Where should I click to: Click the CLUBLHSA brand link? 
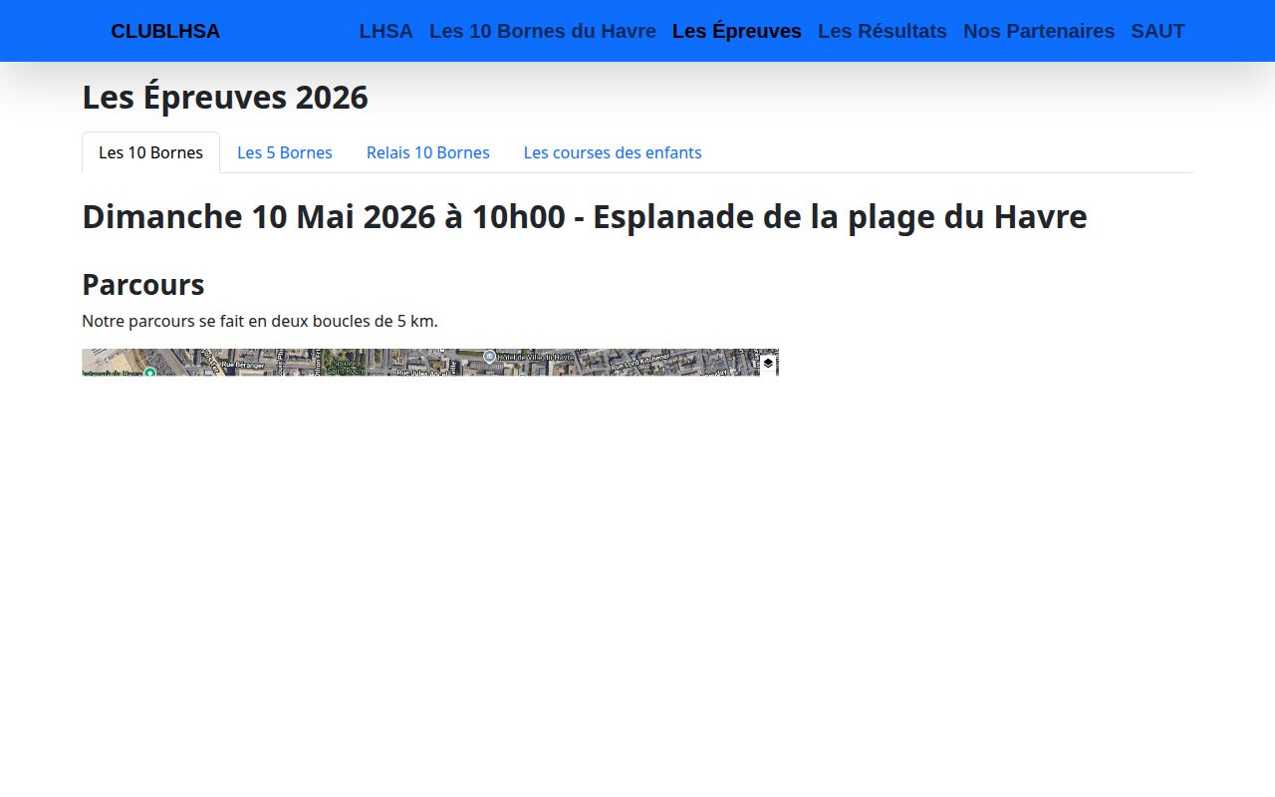coord(165,31)
